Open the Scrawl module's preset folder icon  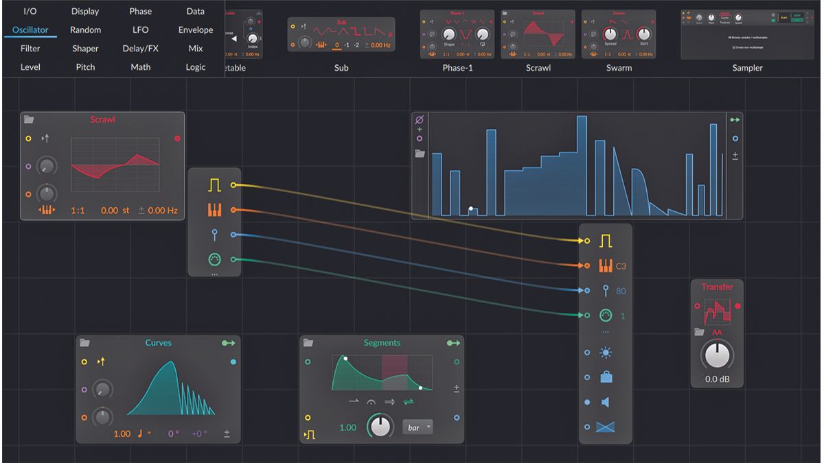30,119
